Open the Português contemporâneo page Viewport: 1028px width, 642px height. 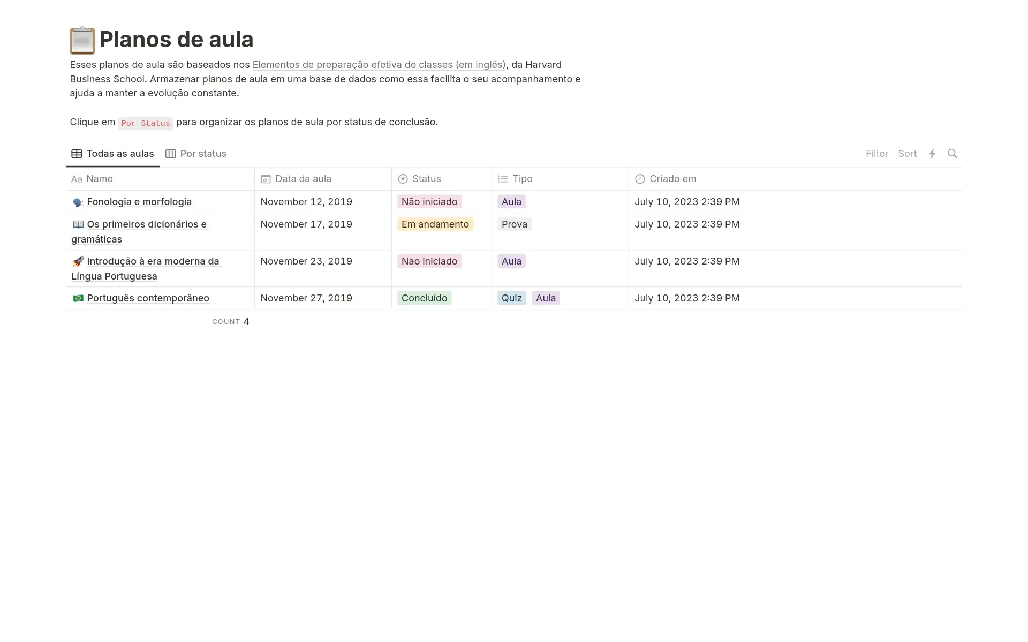pos(148,298)
